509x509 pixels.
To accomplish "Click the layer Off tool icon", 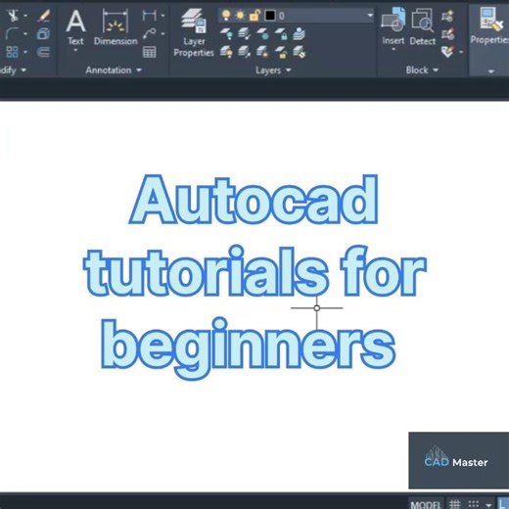I will [226, 33].
